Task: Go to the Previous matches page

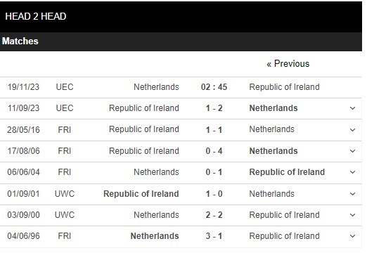Action: pos(288,64)
